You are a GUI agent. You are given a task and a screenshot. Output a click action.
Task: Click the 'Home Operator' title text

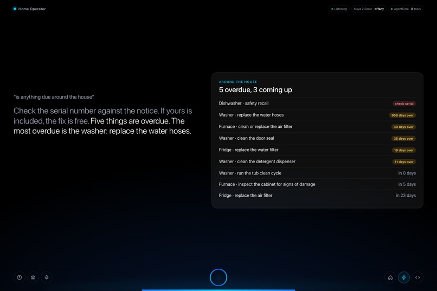pos(32,9)
